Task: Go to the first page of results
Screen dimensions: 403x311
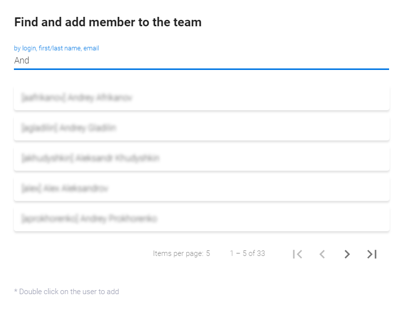Action: (x=298, y=254)
